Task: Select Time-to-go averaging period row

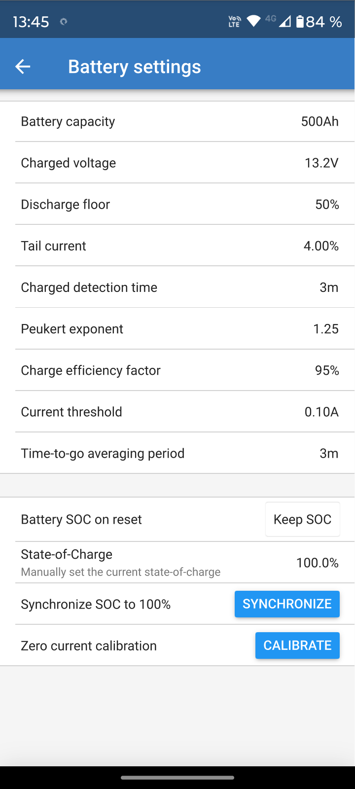Action: (x=177, y=453)
